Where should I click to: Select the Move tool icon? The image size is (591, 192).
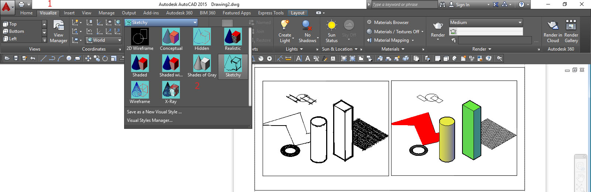tap(88, 58)
